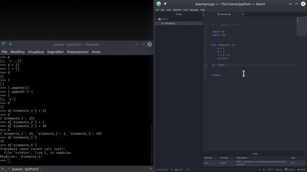Click Project panel header
The height and width of the screenshot is (172, 307).
(179, 14)
